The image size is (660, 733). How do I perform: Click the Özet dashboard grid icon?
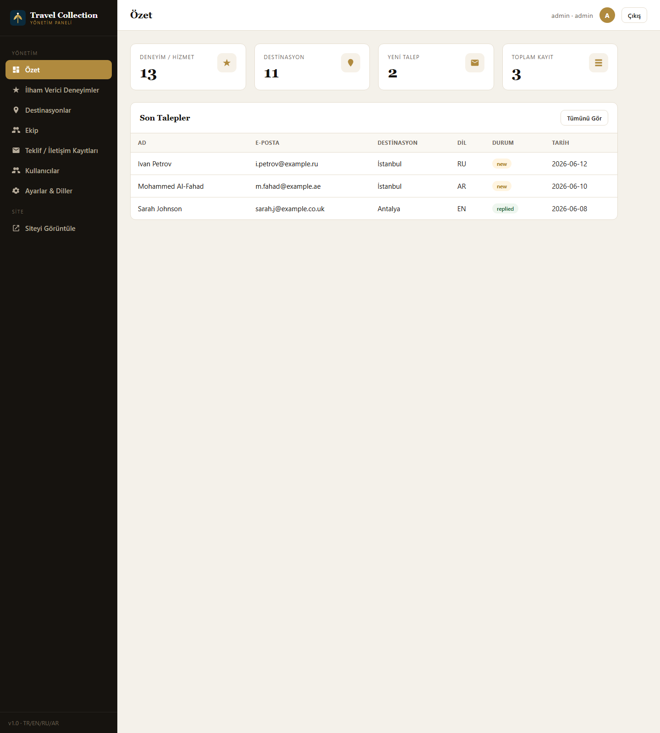(x=16, y=70)
